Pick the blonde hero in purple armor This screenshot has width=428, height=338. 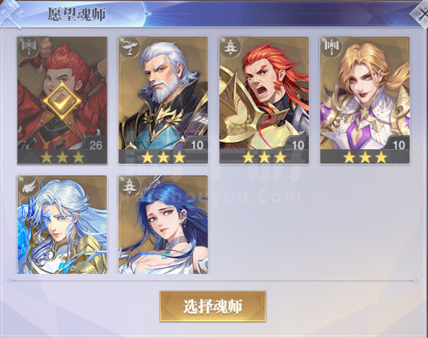(x=365, y=100)
